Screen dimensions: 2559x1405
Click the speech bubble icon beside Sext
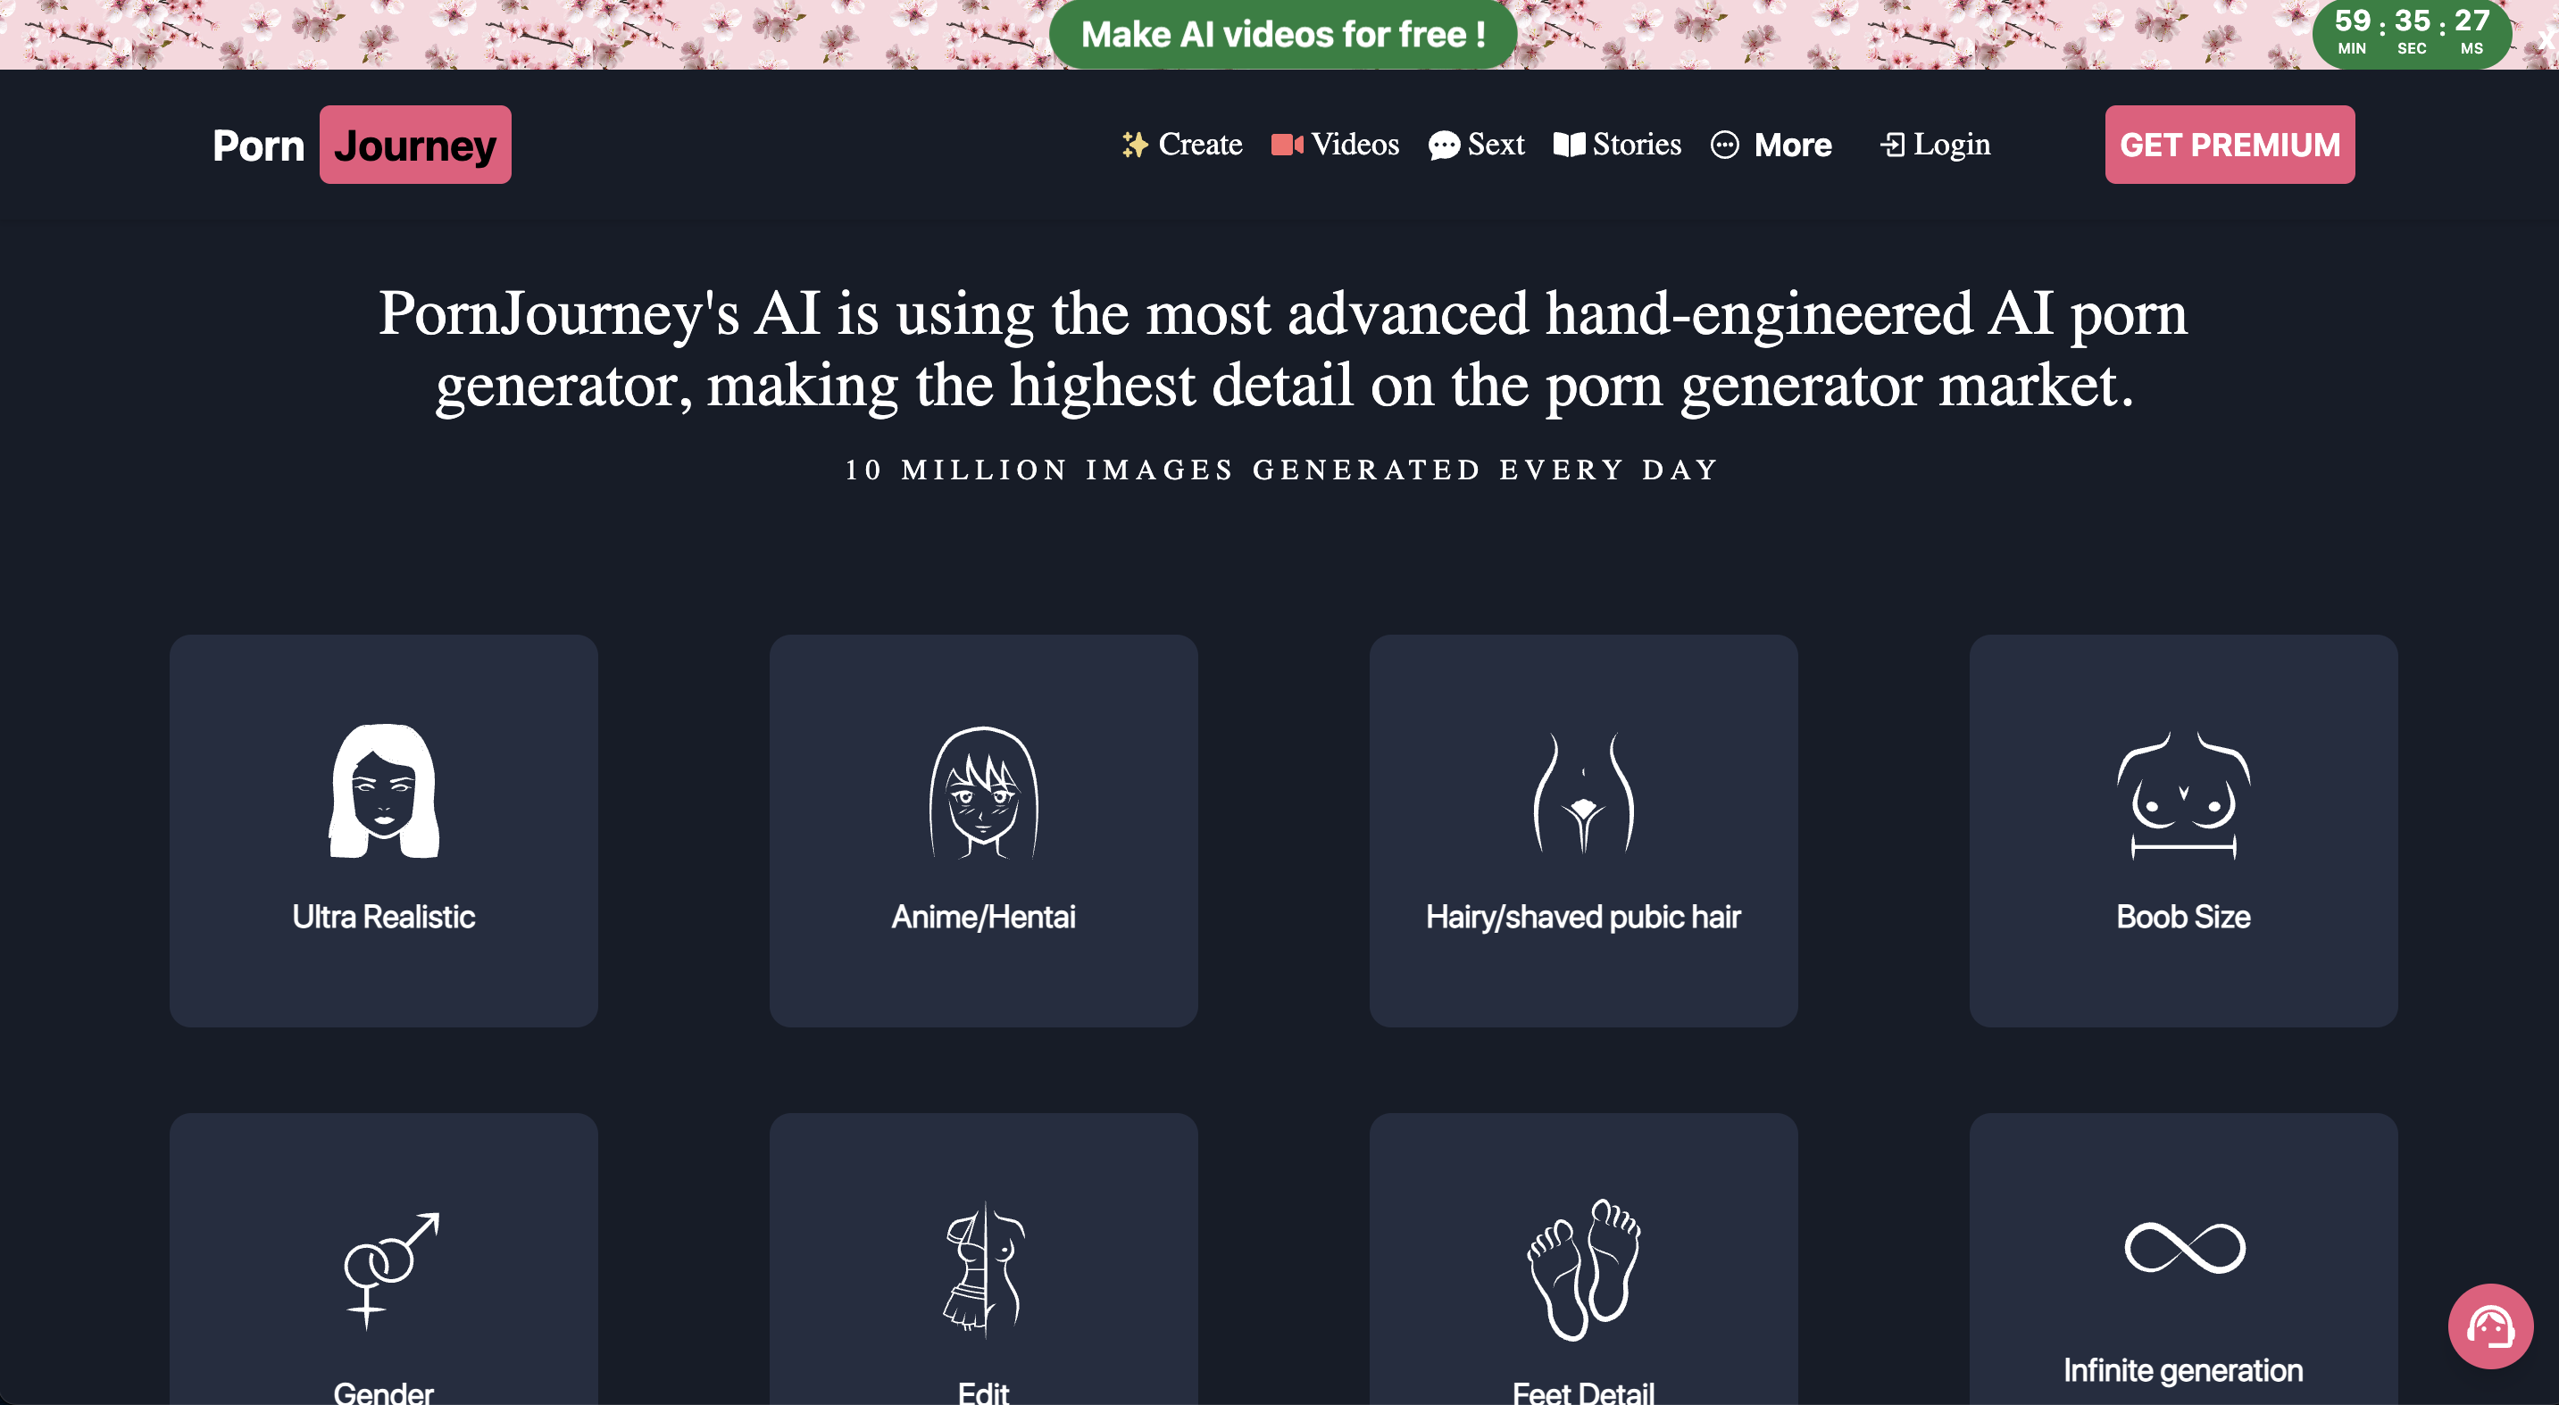(1444, 146)
